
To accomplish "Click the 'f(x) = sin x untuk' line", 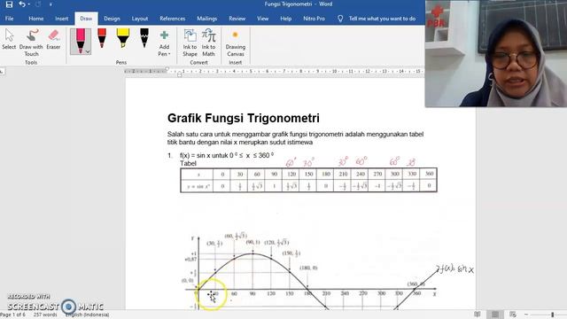I will coord(227,156).
